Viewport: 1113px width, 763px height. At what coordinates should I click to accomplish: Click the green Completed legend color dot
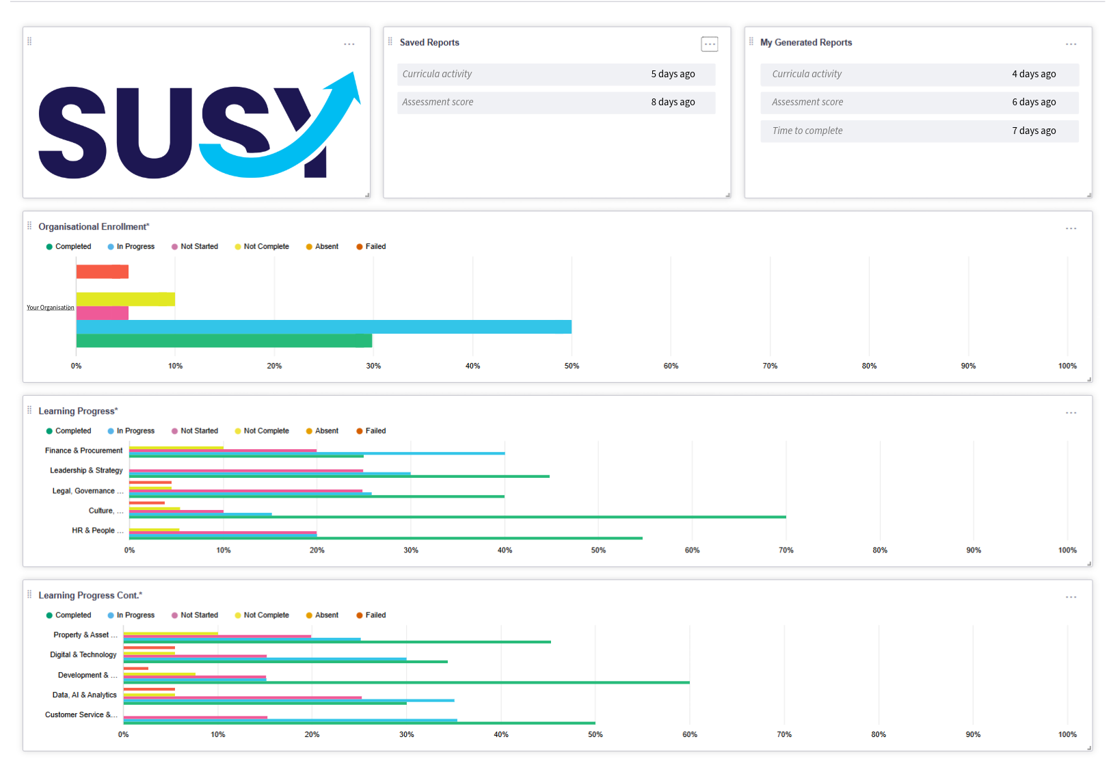(x=48, y=246)
